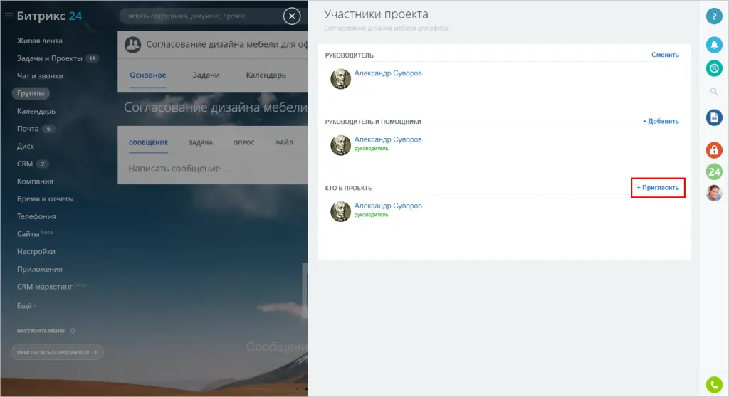
Task: Click Сменить to change the project leader
Action: pyautogui.click(x=665, y=55)
